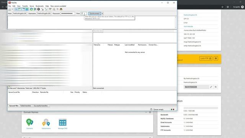Click the FTP password pencil edit icon
245x138 pixels.
(211, 87)
